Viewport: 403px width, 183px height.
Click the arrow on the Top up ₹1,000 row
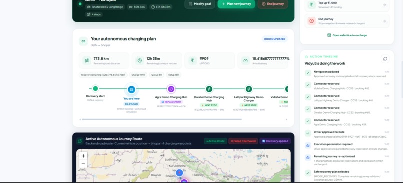click(x=384, y=5)
